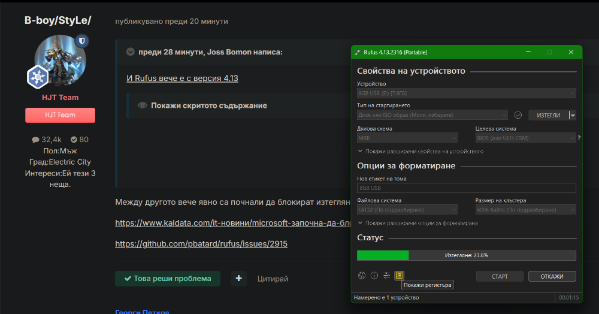Image resolution: width=599 pixels, height=314 pixels.
Task: Click the posts count speech bubble icon
Action: click(35, 140)
